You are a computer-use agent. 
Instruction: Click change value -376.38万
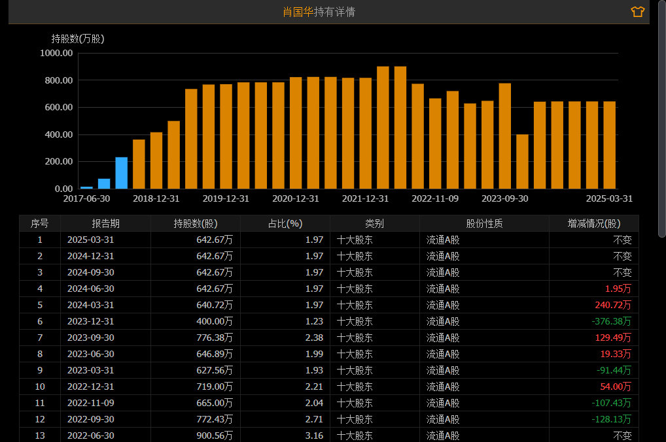coord(611,321)
